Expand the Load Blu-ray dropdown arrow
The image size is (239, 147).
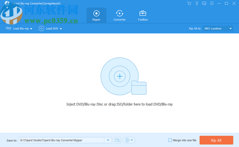coord(31,29)
